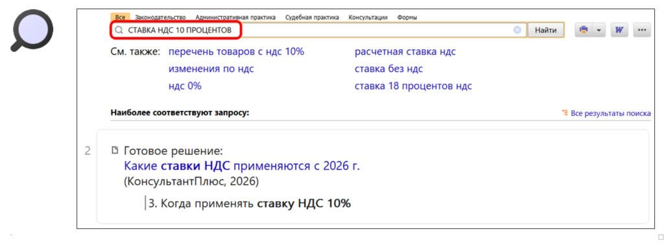Export to Word via W icon
664x245 pixels.
tap(619, 30)
